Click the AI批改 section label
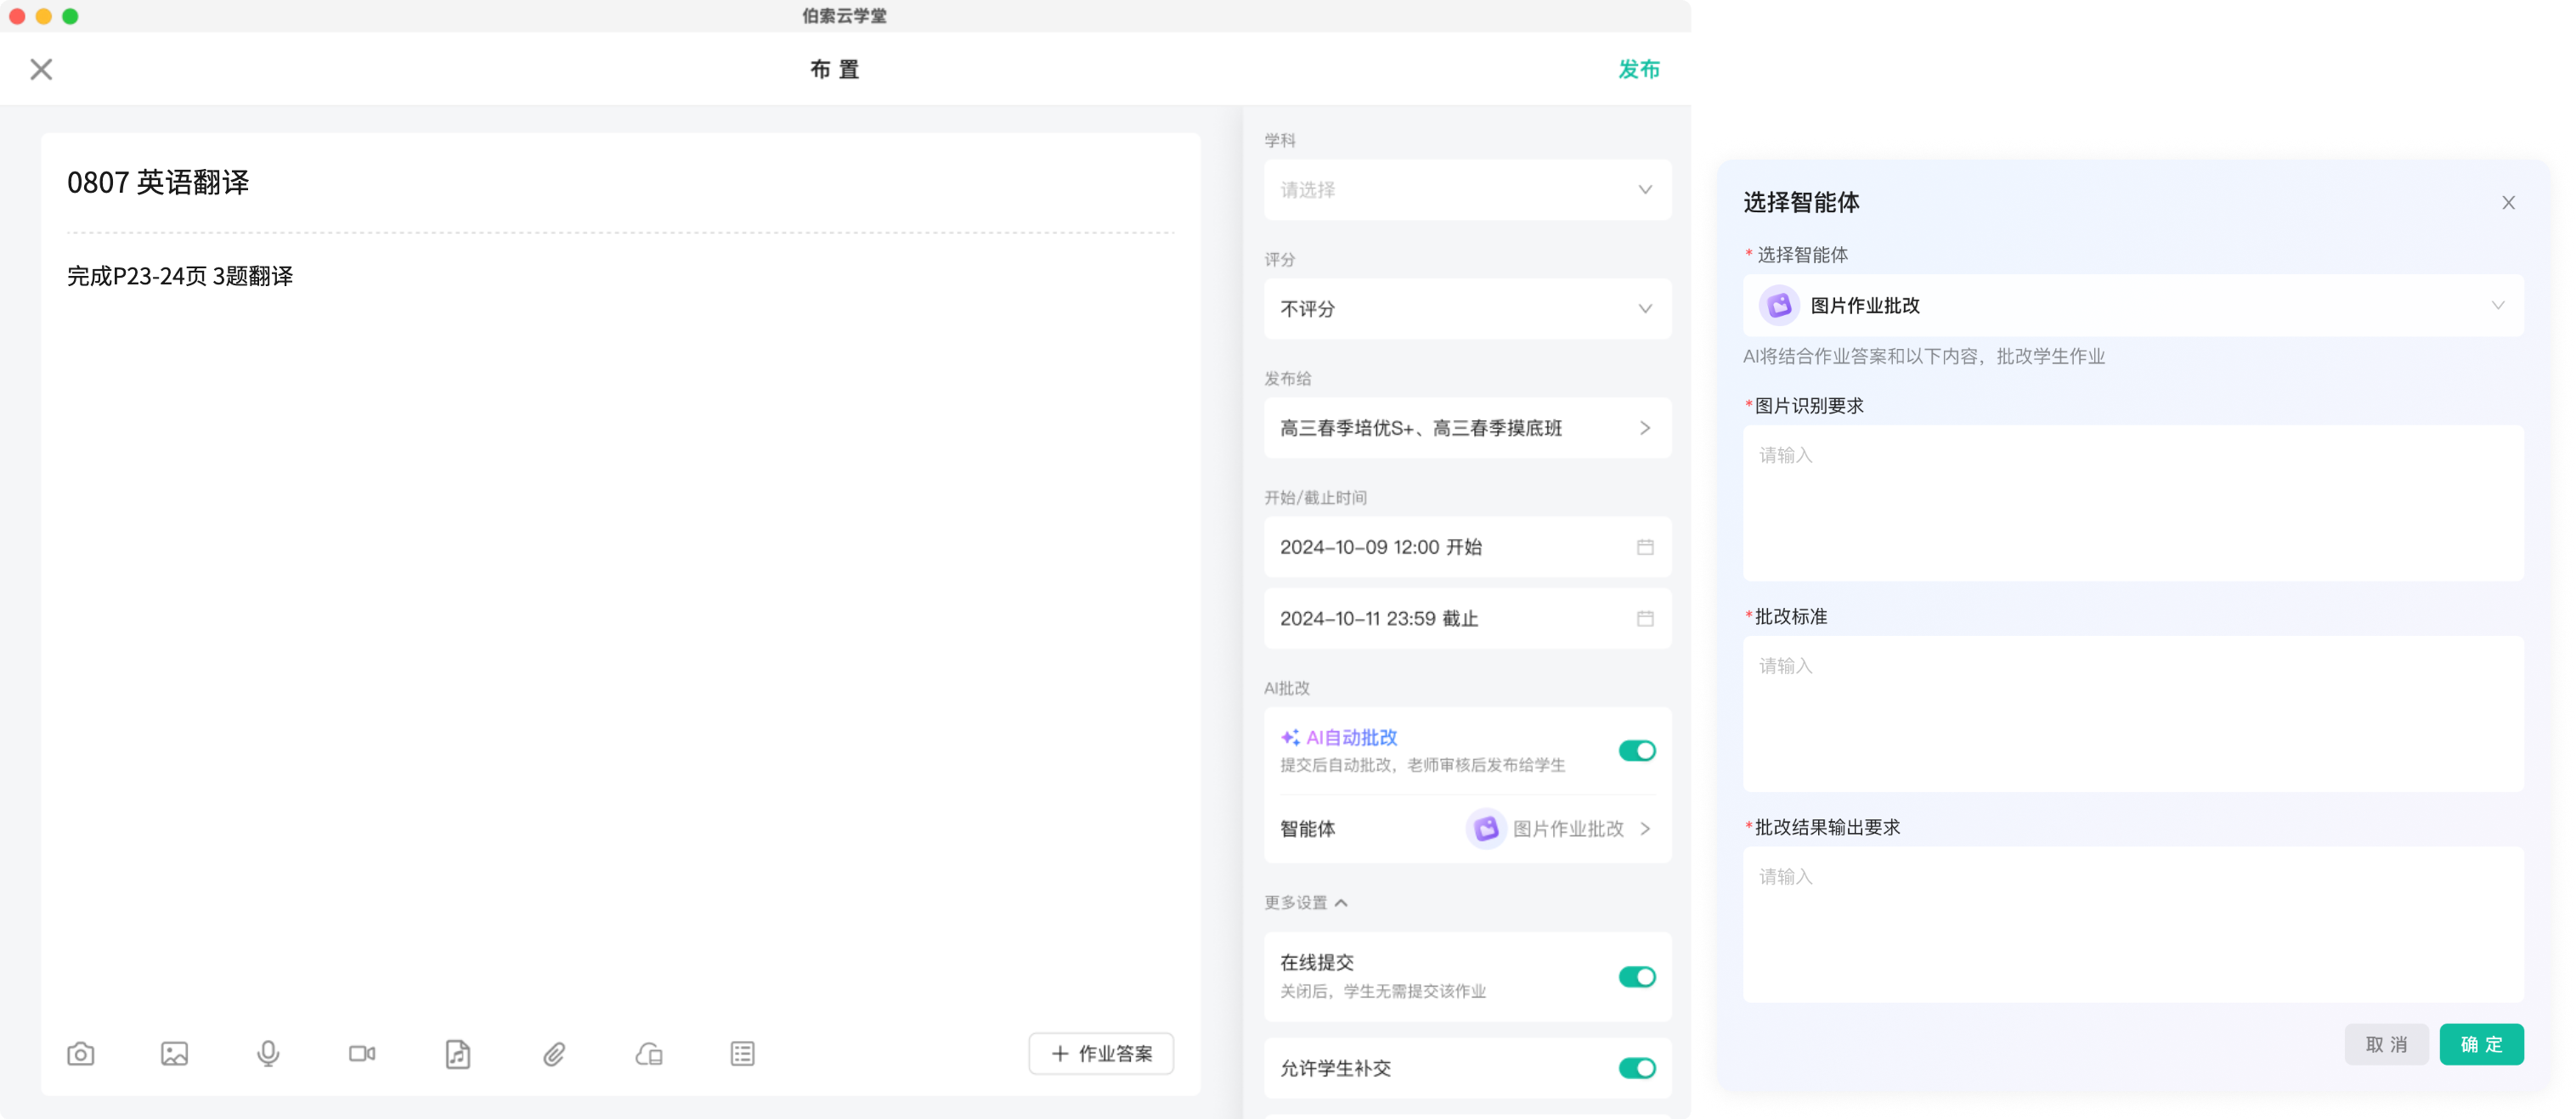Viewport: 2576px width, 1119px height. (x=1286, y=689)
